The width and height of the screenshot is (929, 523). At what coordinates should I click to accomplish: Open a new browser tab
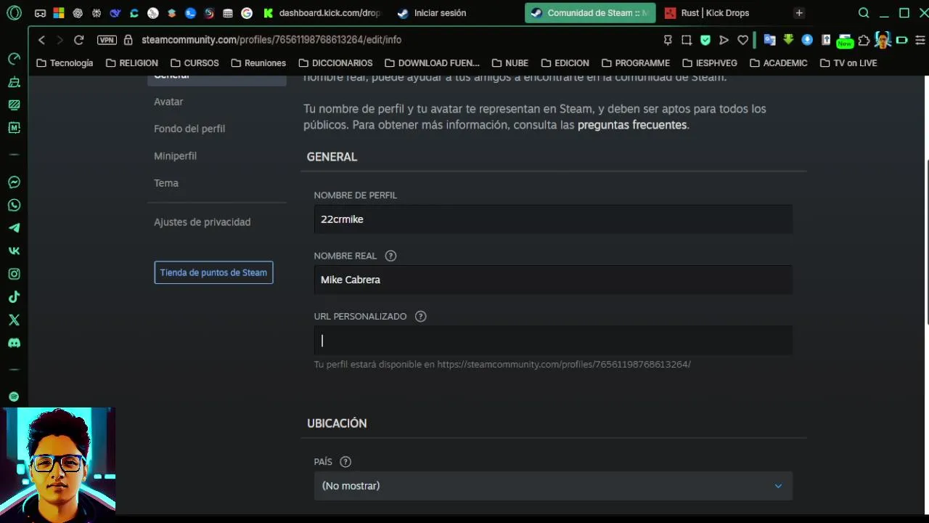[799, 13]
